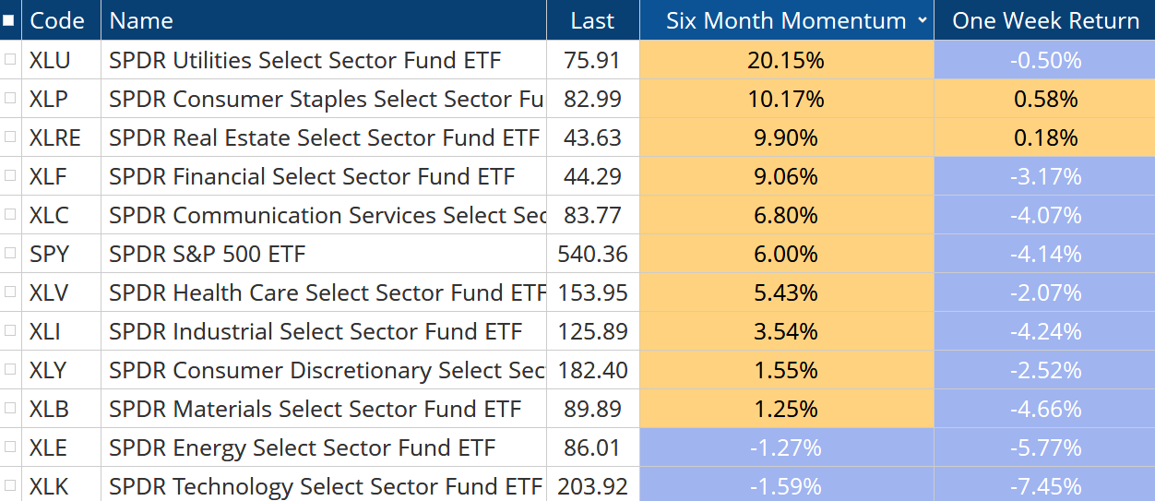Select SPDR Materials Select Sector Fund ETF

(315, 409)
